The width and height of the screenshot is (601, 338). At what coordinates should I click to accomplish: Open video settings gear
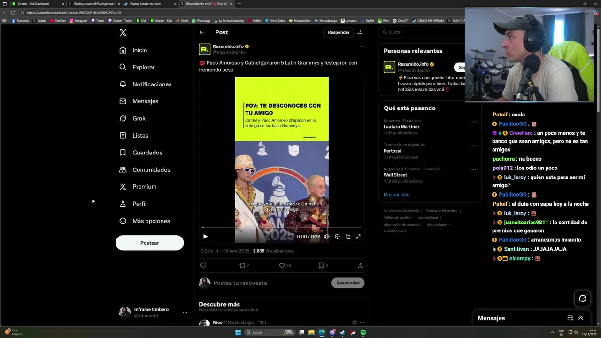tap(337, 237)
